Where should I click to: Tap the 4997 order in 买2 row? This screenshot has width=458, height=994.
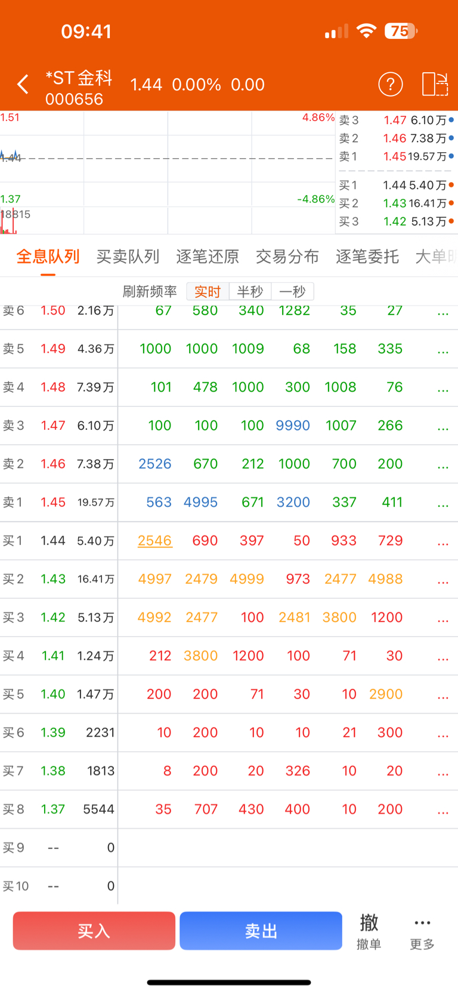tap(155, 578)
